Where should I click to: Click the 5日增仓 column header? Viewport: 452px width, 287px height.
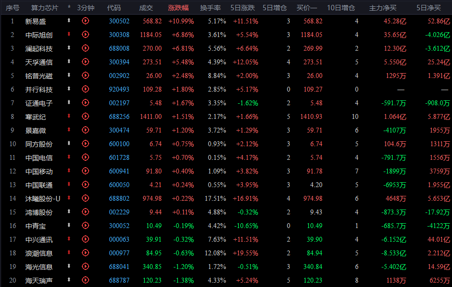274,8
